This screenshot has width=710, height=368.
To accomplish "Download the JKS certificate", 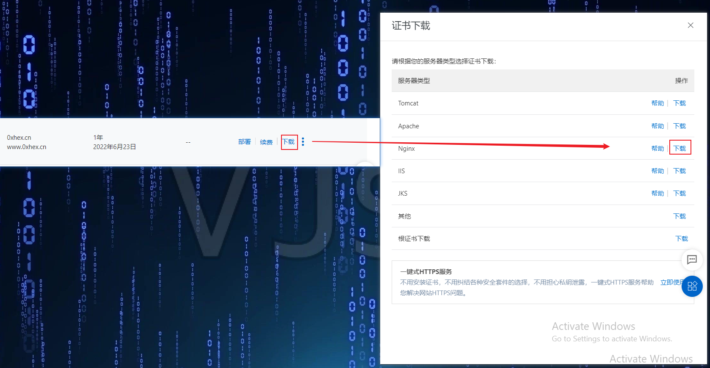I will click(679, 194).
